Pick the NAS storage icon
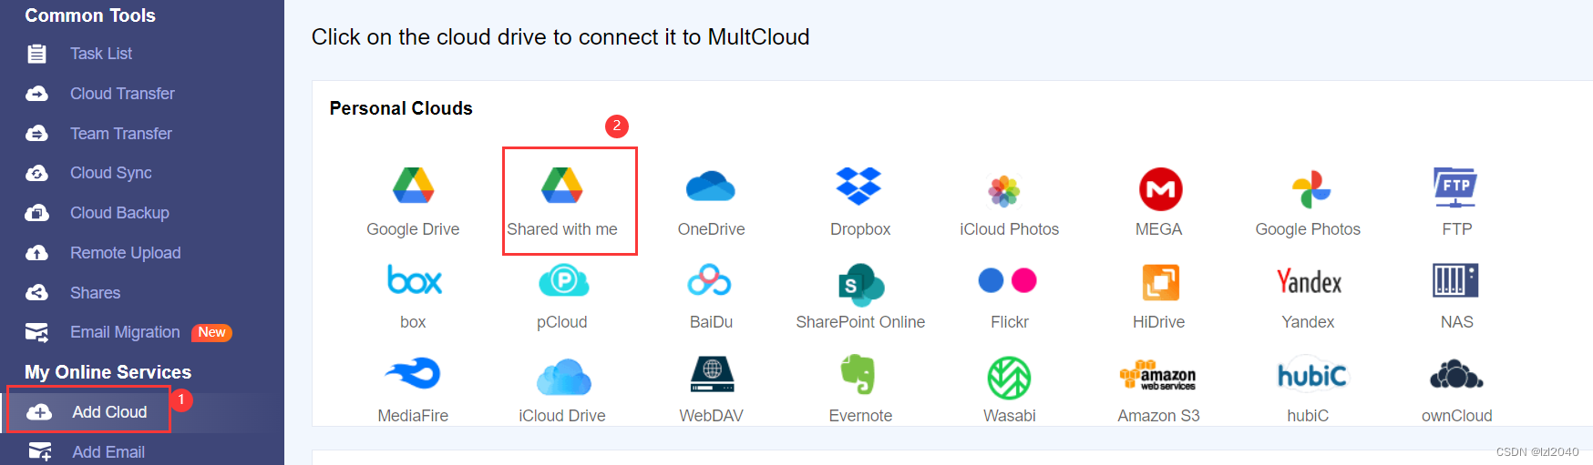Screen dimensions: 1593x465 click(x=1455, y=280)
